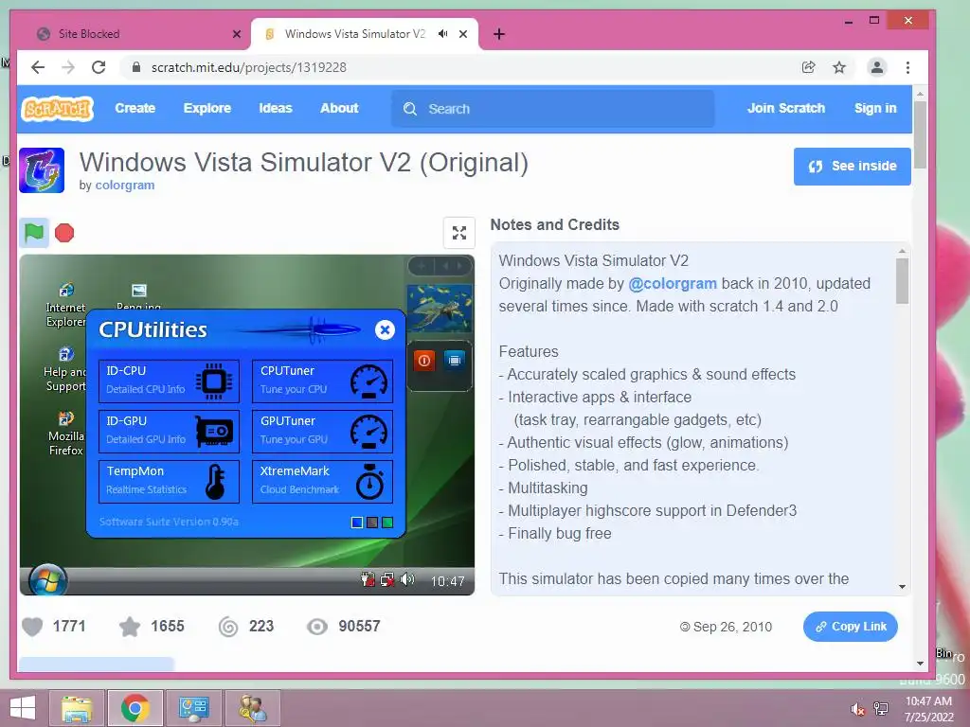Image resolution: width=970 pixels, height=727 pixels.
Task: Open XtremeMark Cloud Benchmark tile
Action: pos(322,481)
